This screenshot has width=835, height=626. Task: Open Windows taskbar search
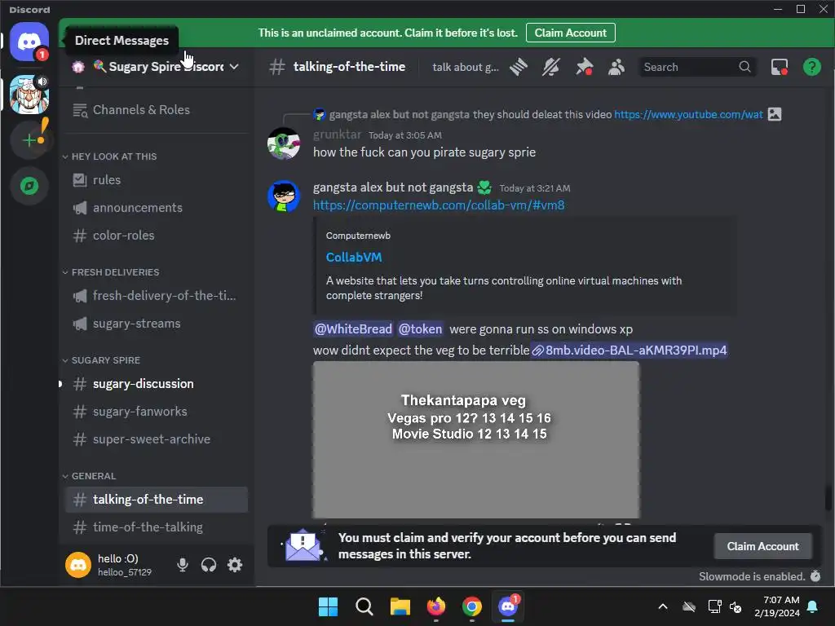364,606
